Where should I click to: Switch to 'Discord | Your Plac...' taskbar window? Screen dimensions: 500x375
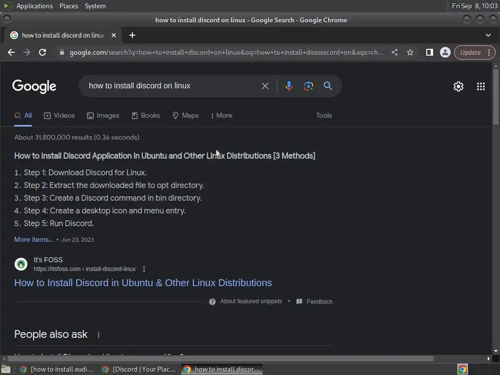tap(139, 369)
